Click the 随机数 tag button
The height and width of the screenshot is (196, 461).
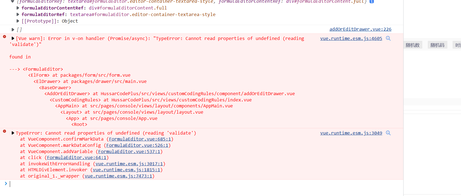413,45
